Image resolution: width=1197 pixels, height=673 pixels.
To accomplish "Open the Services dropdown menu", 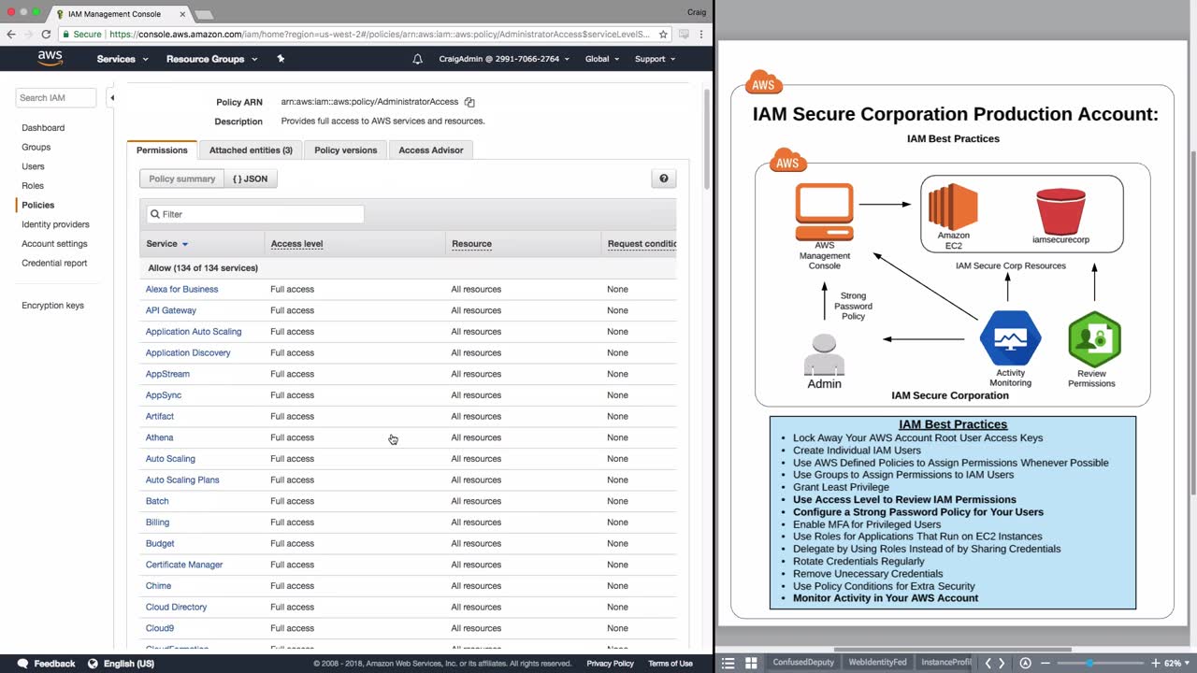I will [x=123, y=59].
